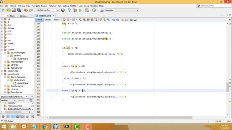The image size is (232, 130).
Task: Click the Stop Macro Recording icon
Action: 127,20
